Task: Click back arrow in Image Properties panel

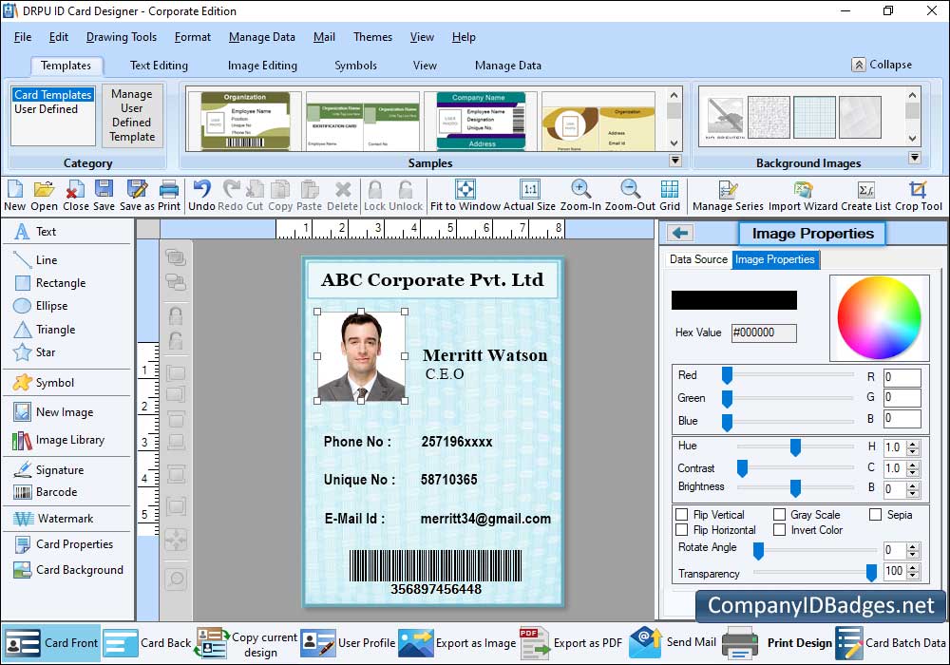Action: (x=680, y=233)
